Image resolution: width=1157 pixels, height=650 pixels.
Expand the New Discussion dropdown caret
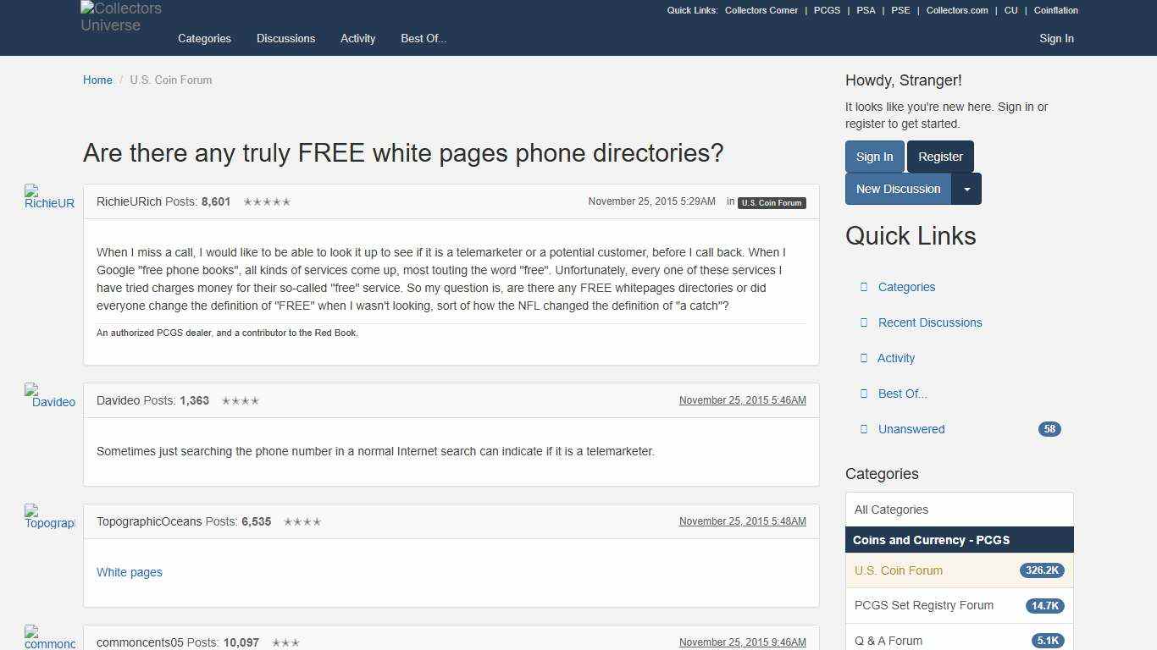[x=966, y=189]
